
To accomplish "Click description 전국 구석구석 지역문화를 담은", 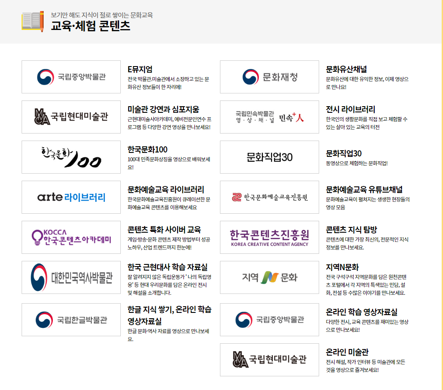I will click(x=366, y=285).
